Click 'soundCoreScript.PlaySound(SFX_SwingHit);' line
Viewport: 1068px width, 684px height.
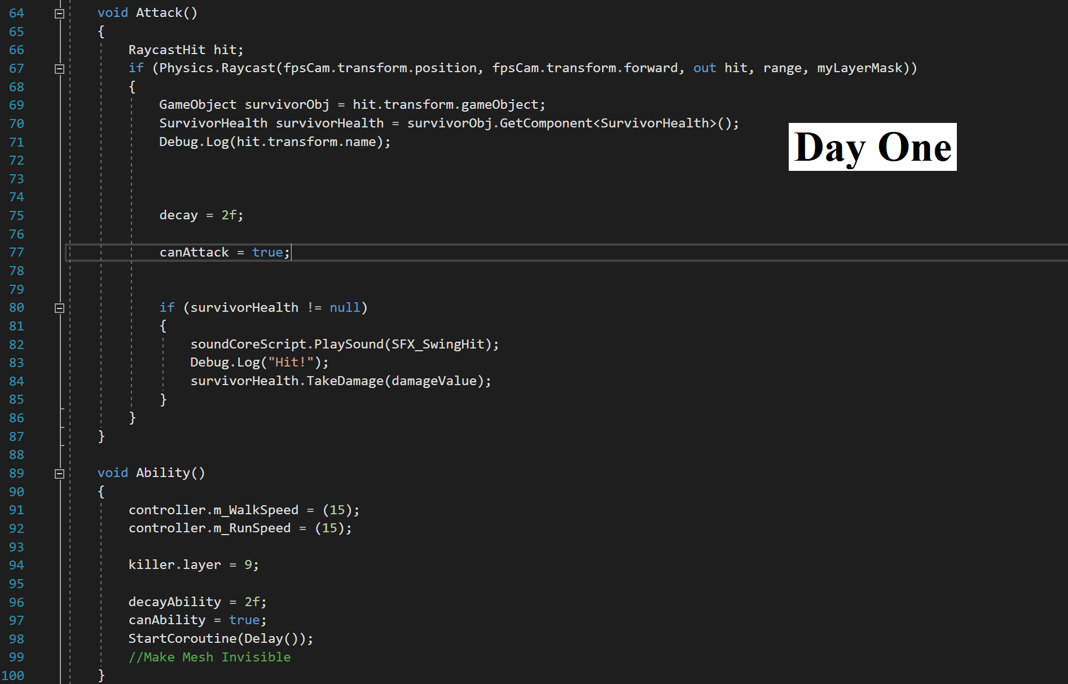[345, 345]
